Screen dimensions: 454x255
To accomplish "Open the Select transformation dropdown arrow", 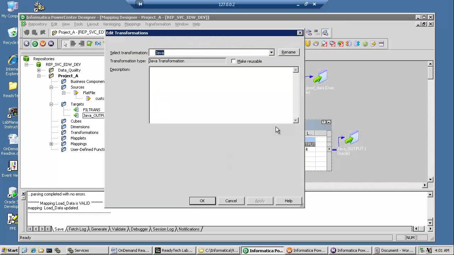I will coord(271,52).
